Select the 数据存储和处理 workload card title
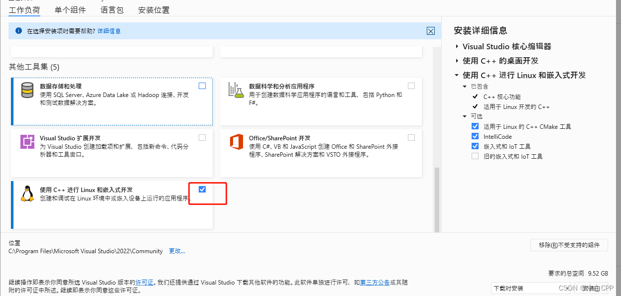The width and height of the screenshot is (621, 296). pos(61,86)
